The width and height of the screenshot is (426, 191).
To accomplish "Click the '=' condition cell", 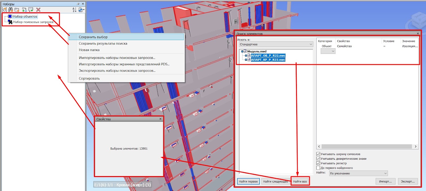I will [384, 46].
